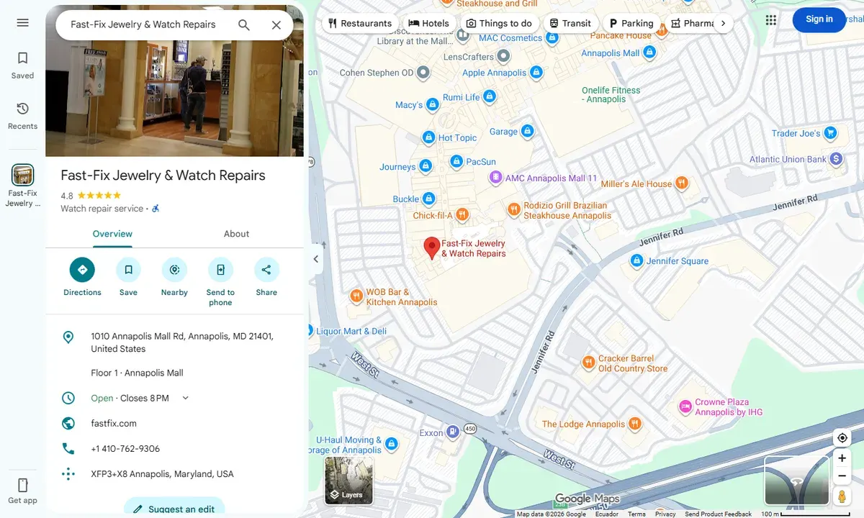Filter by Things to do chip
Image resolution: width=864 pixels, height=518 pixels.
(x=499, y=23)
